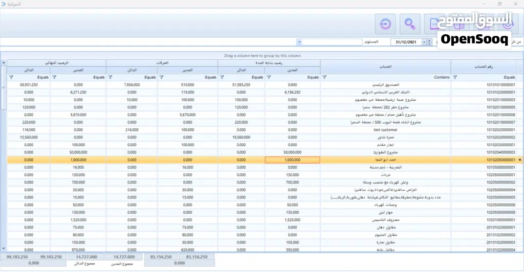Click المدين header under الحركات

coord(187,70)
